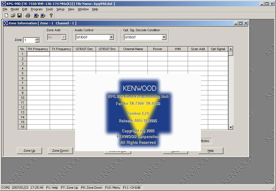The height and width of the screenshot is (191, 276).
Task: Click the Help question mark toolbar icon
Action: point(51,16)
